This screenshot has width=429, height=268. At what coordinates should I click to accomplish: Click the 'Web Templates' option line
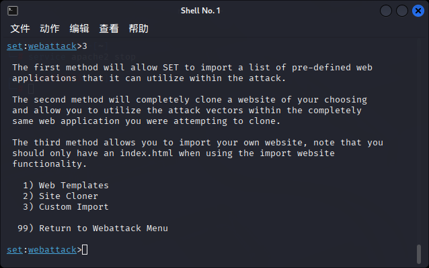[66, 186]
